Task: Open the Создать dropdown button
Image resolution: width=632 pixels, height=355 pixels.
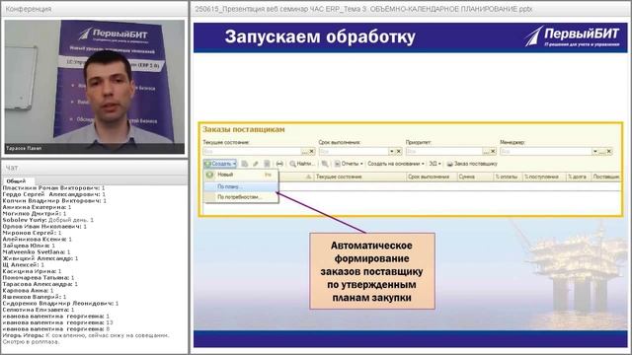Action: [x=220, y=164]
